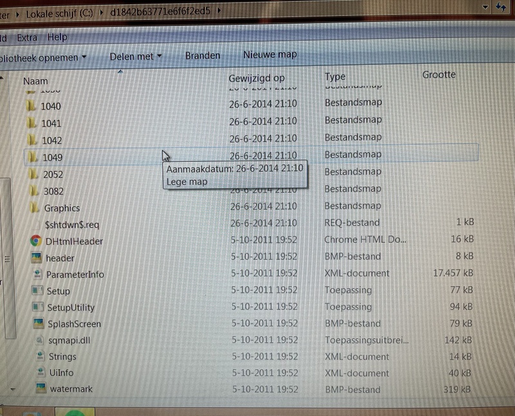Click the refresh arrows icon in address bar

coord(501,7)
